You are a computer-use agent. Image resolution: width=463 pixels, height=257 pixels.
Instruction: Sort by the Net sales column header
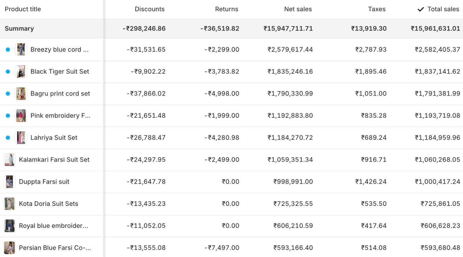pyautogui.click(x=298, y=9)
